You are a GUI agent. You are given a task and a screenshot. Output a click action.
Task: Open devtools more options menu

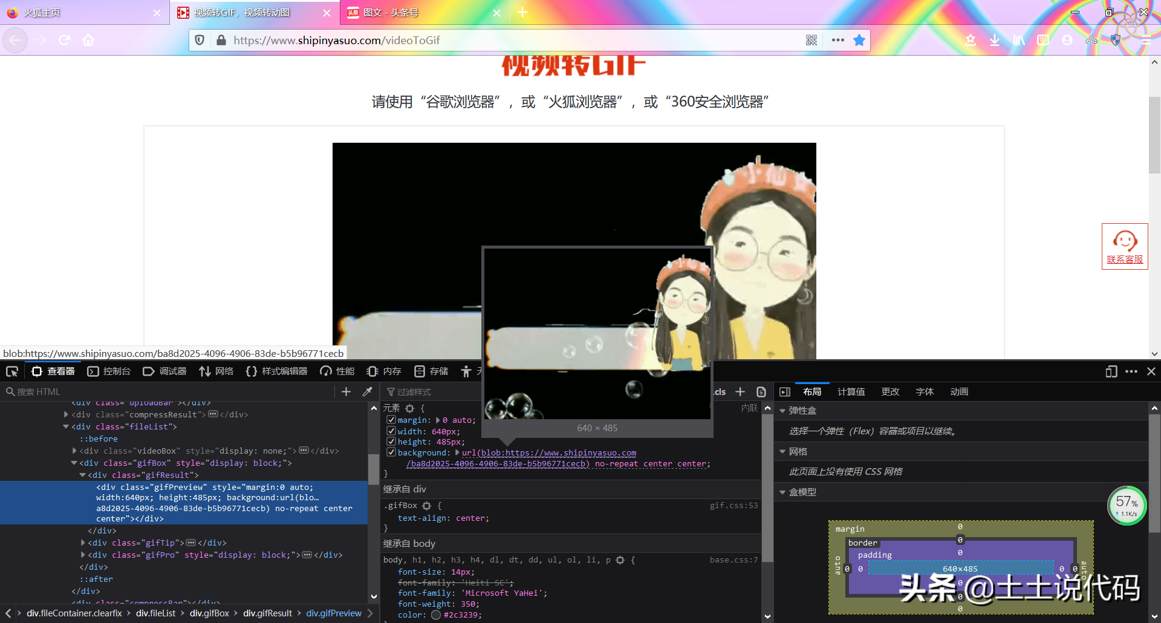(x=1131, y=371)
